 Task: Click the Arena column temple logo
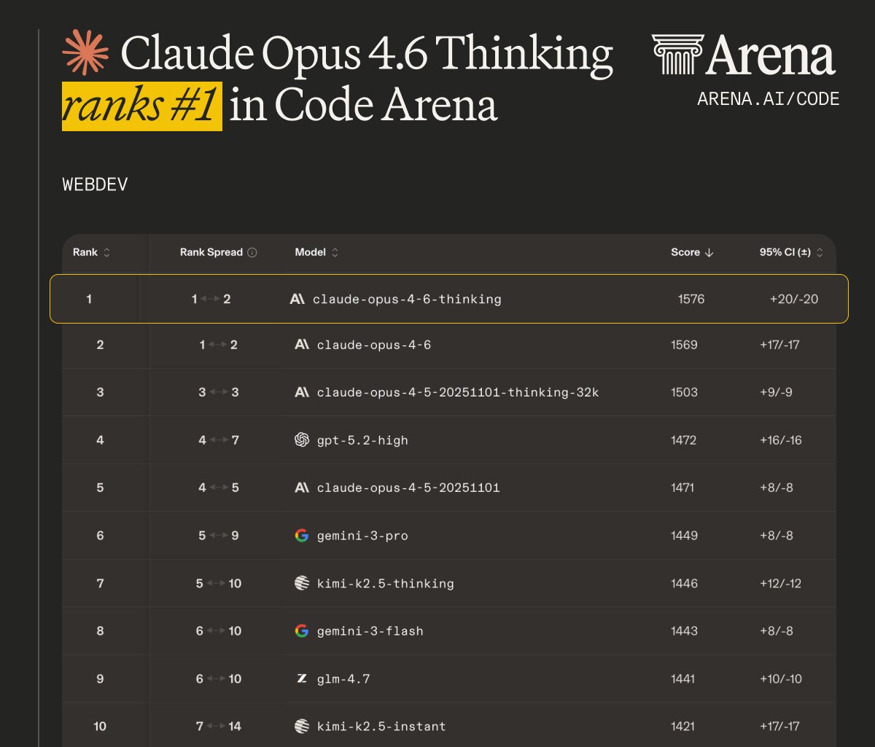pyautogui.click(x=677, y=55)
